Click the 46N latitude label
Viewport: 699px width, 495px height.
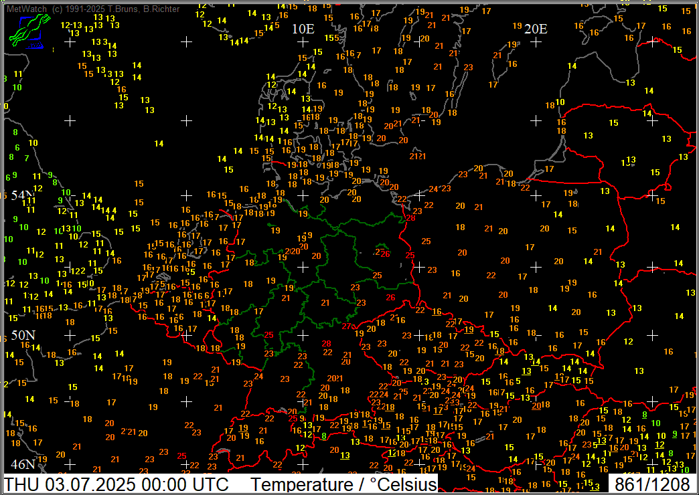(x=23, y=464)
